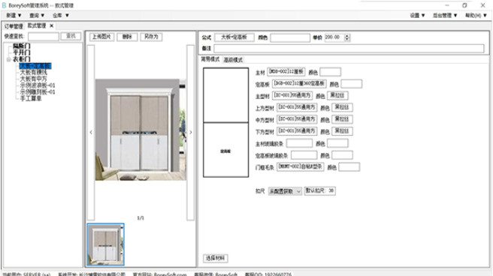This screenshot has height=276, width=493.
Task: Increase the 单价 value with up arrow
Action: tap(347, 36)
